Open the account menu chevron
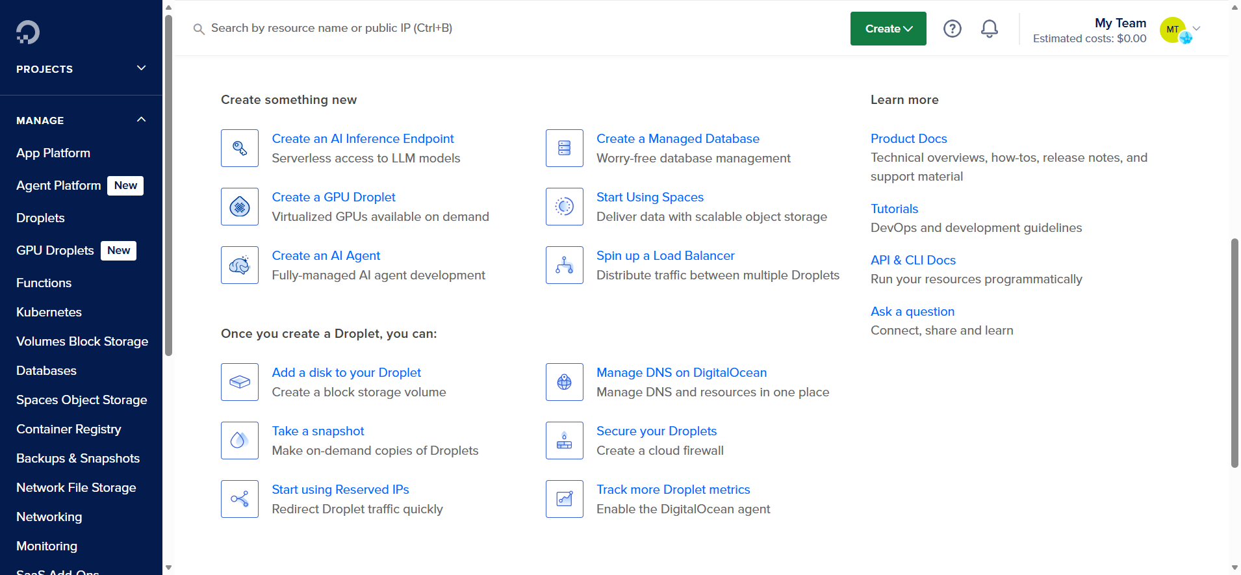This screenshot has width=1241, height=575. (1197, 29)
